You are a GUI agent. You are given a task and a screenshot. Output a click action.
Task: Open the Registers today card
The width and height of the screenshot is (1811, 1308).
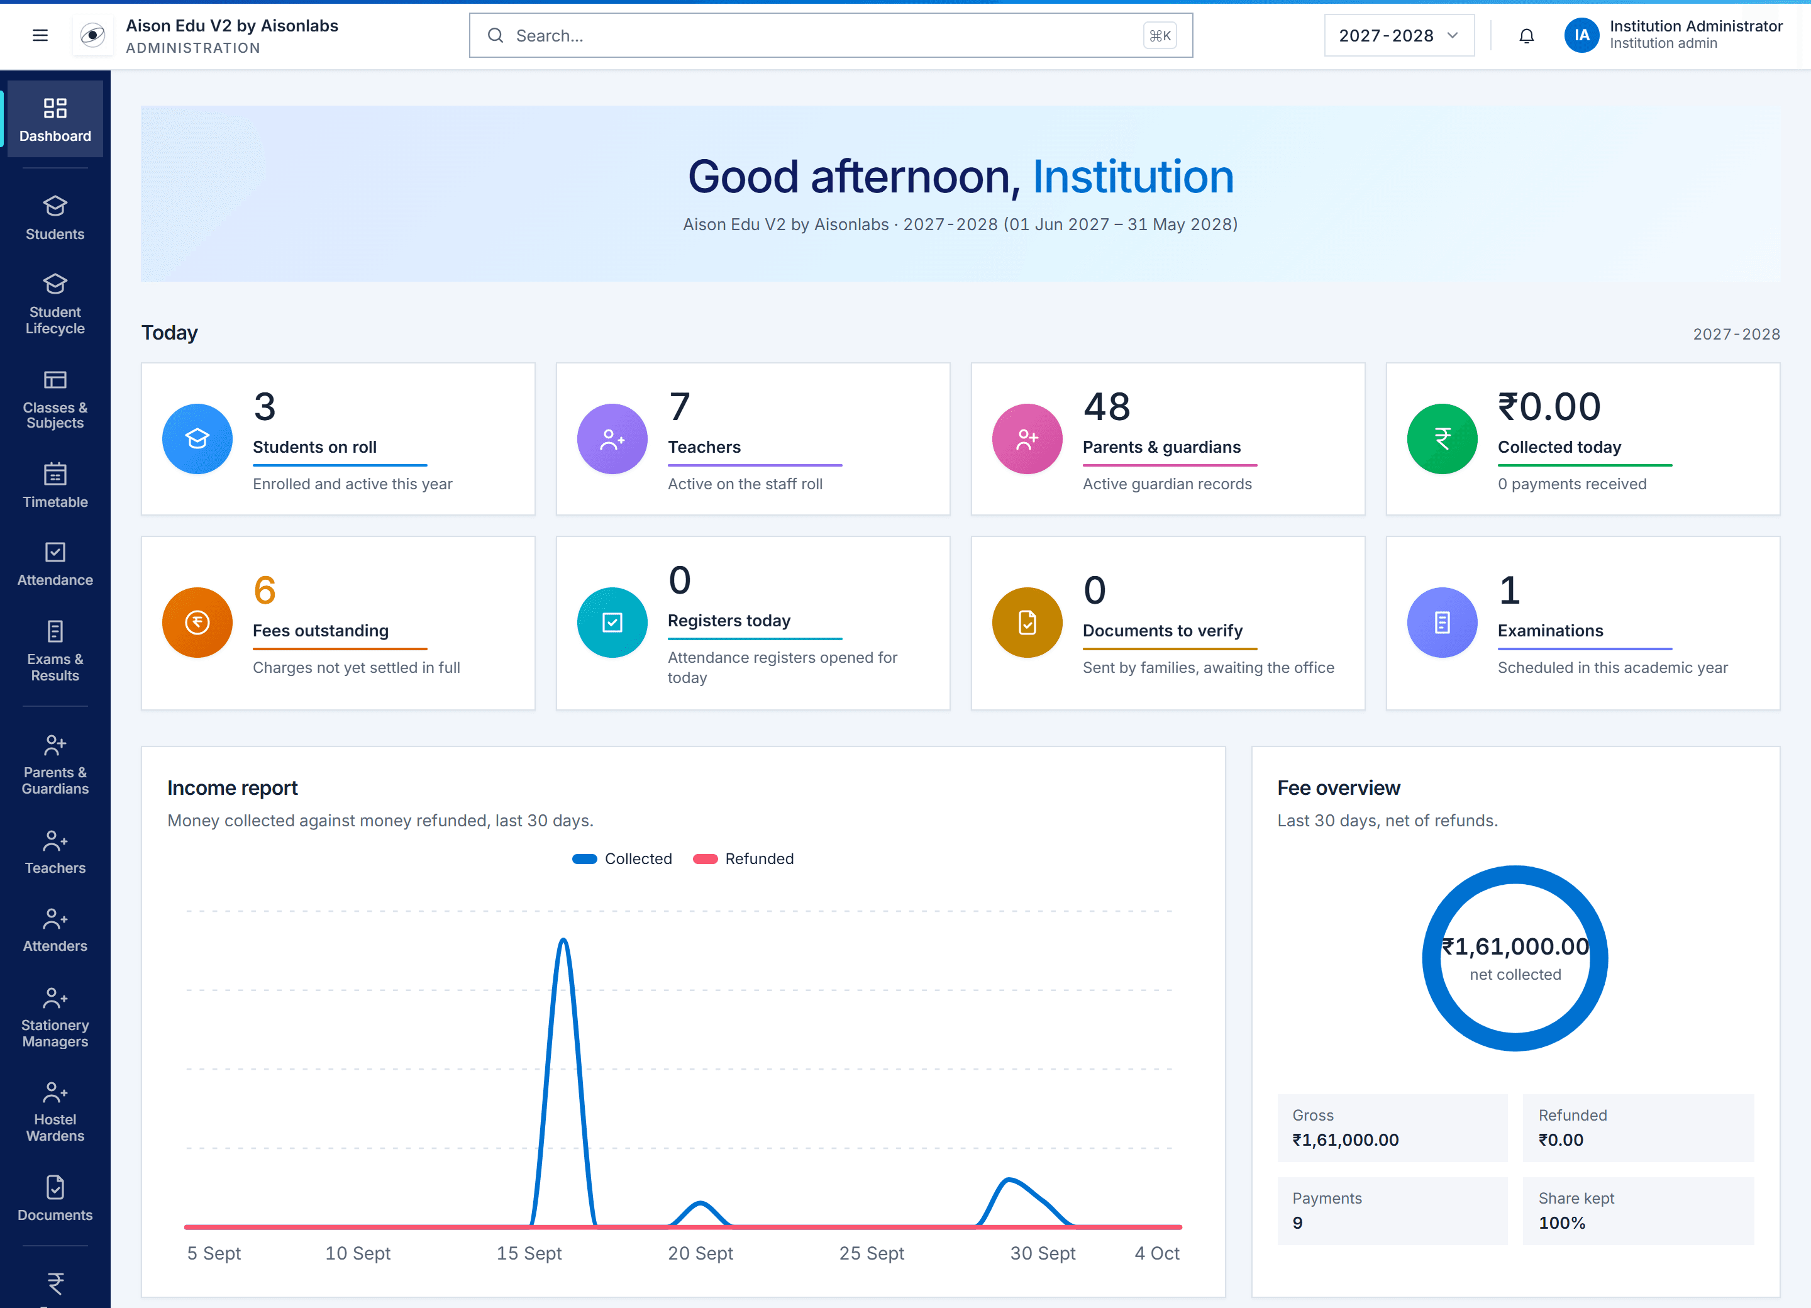tap(753, 622)
